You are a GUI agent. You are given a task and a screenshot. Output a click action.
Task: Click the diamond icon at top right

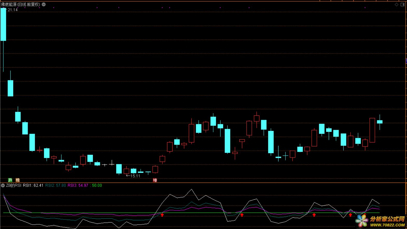[396, 5]
